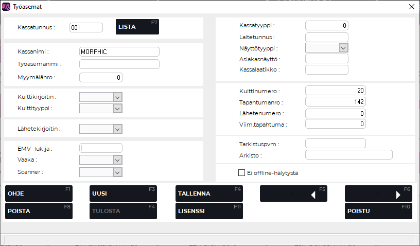Click the POISTA delete button
Viewport: 420px width, 246px height.
[39, 211]
